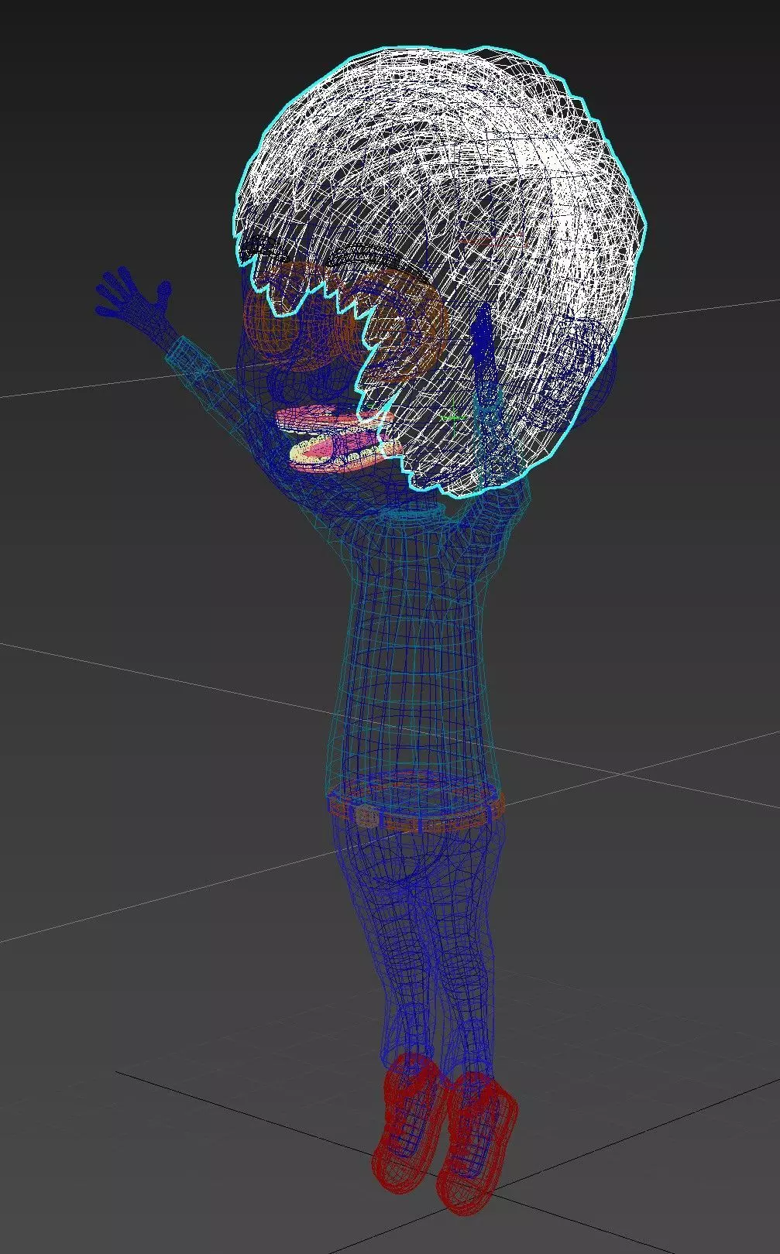Select the orange belt object at the waist
Viewport: 780px width, 1254px height.
pos(415,808)
